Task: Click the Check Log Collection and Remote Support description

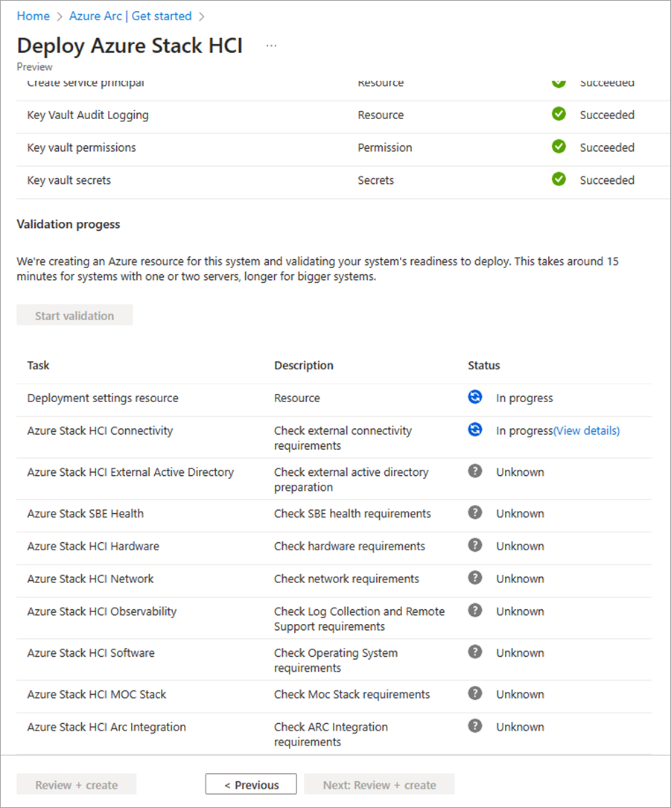Action: (359, 619)
